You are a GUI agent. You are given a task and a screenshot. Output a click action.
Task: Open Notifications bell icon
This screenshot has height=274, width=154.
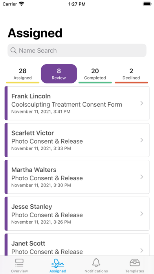tap(96, 263)
